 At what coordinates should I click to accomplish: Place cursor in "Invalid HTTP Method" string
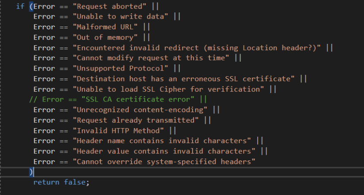(118, 130)
